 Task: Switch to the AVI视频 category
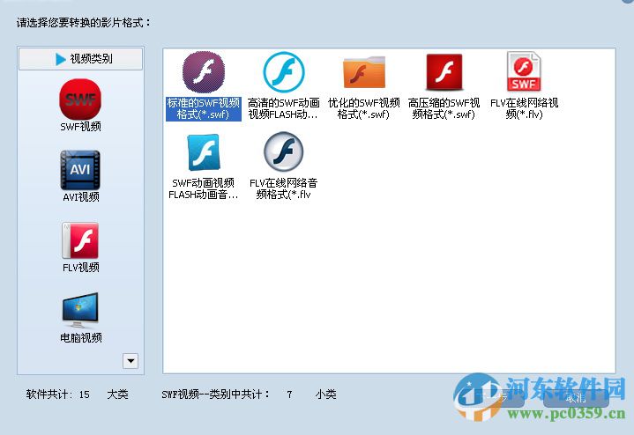click(80, 176)
